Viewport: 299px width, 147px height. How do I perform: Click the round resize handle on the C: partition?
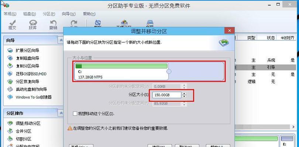(x=169, y=71)
